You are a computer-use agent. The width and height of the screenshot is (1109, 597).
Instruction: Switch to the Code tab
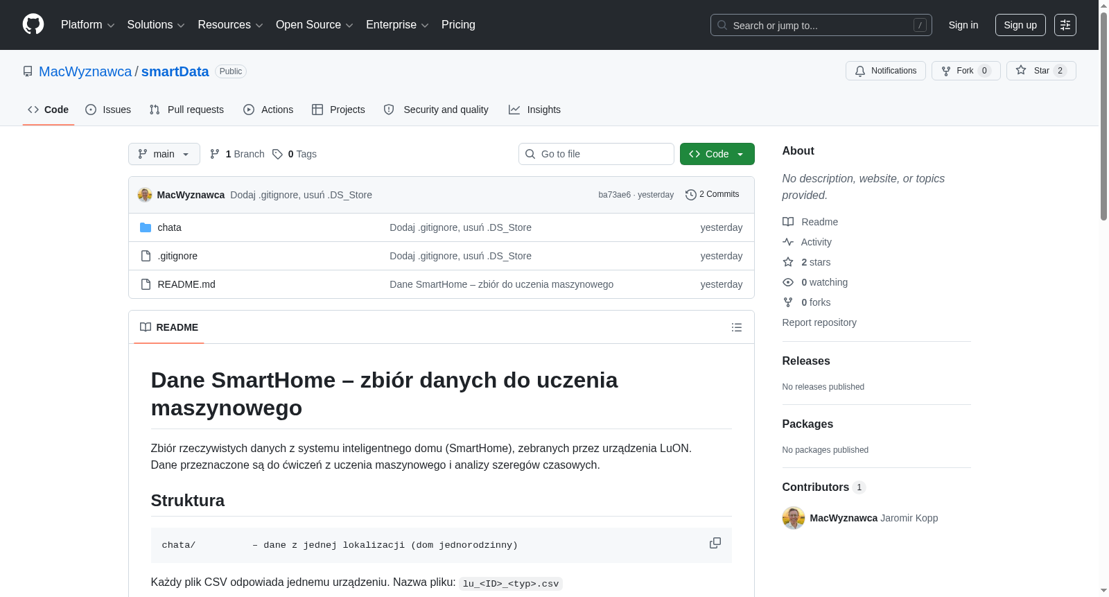coord(49,110)
